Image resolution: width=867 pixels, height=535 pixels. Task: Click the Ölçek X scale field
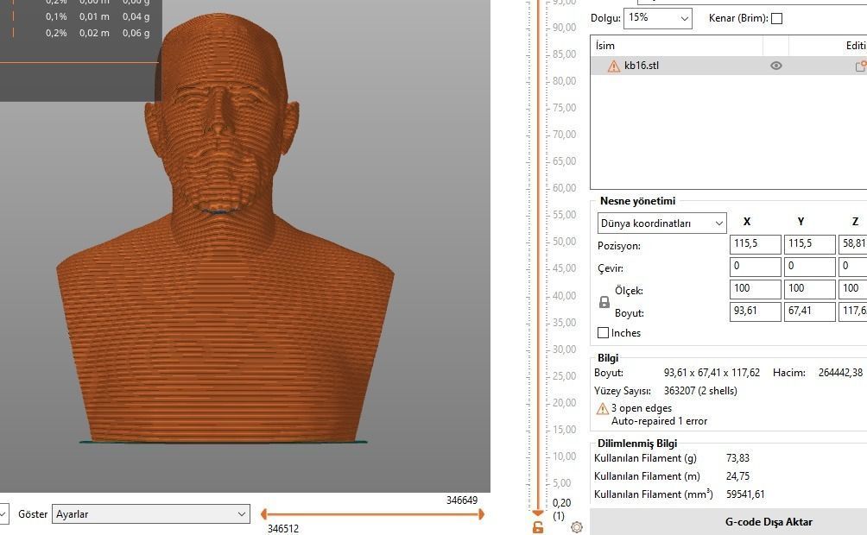click(756, 288)
